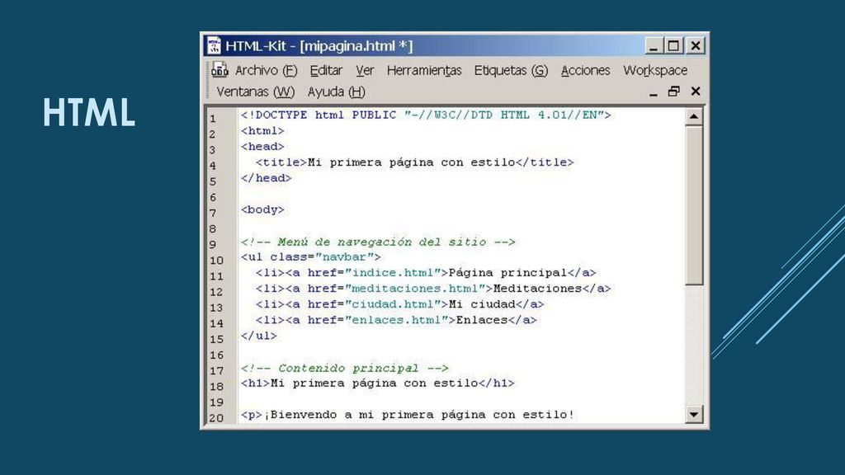845x475 pixels.
Task: Click the <body> tag on line 7
Action: coord(262,209)
